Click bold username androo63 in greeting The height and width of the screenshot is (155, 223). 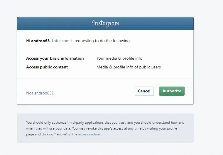point(40,41)
